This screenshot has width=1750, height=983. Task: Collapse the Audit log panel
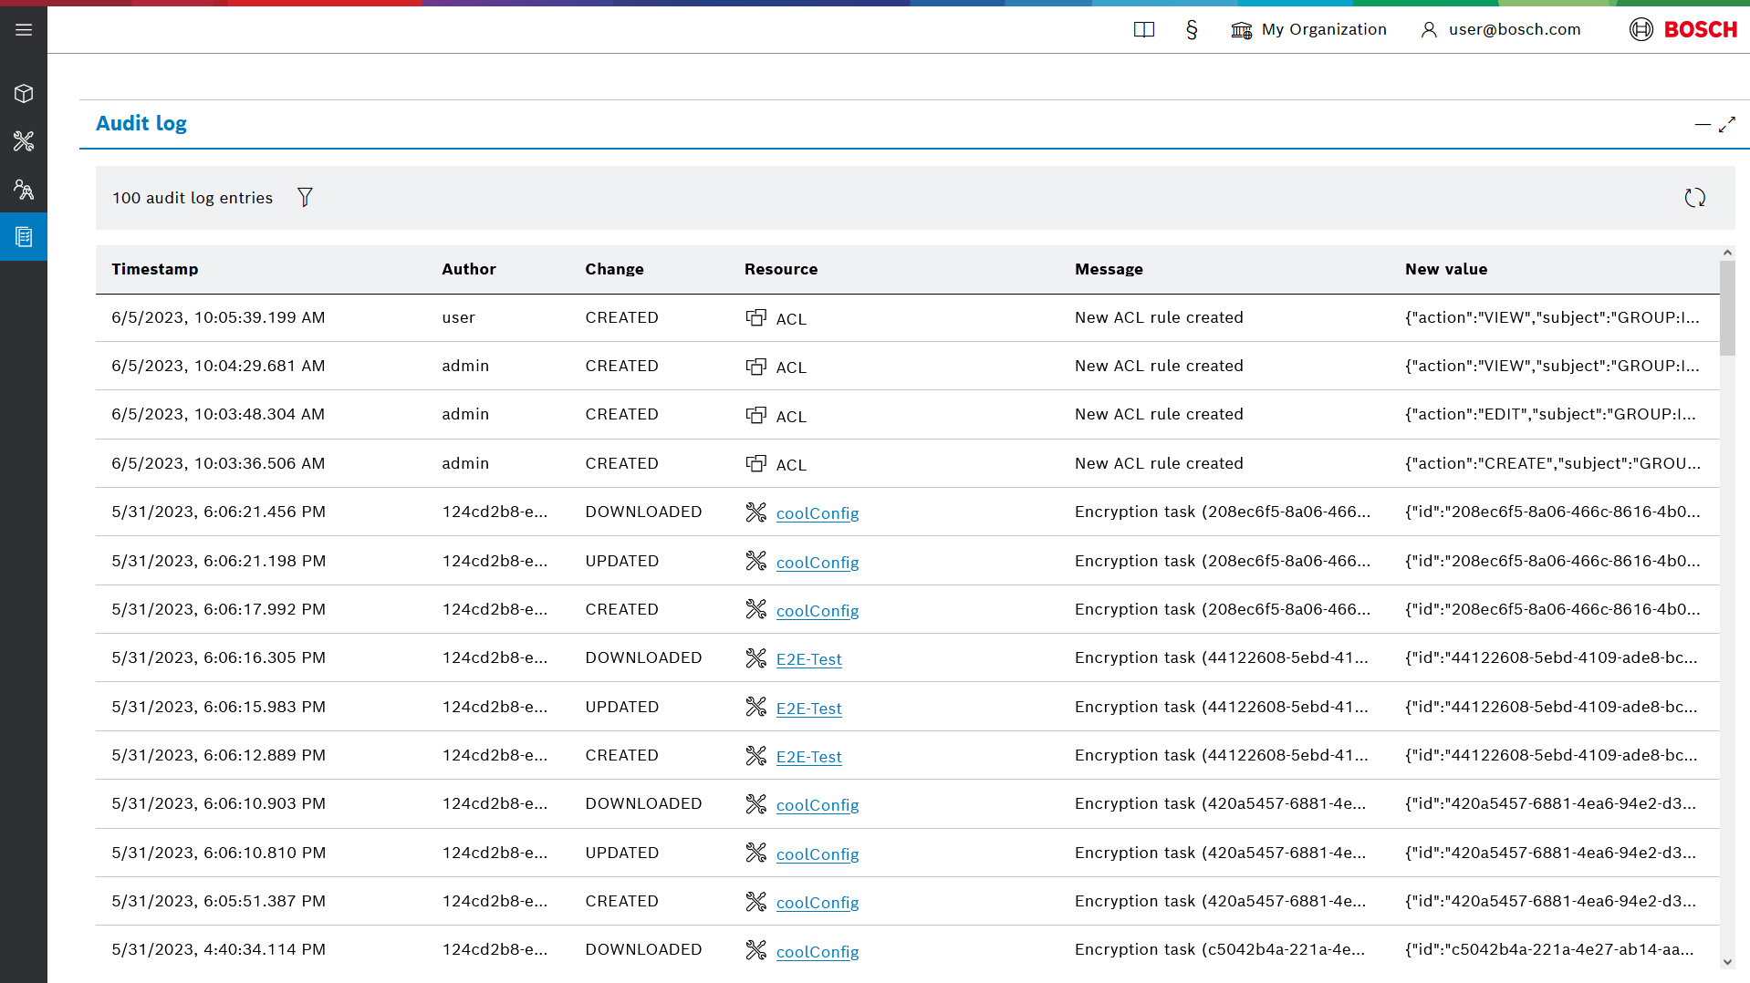point(1702,125)
